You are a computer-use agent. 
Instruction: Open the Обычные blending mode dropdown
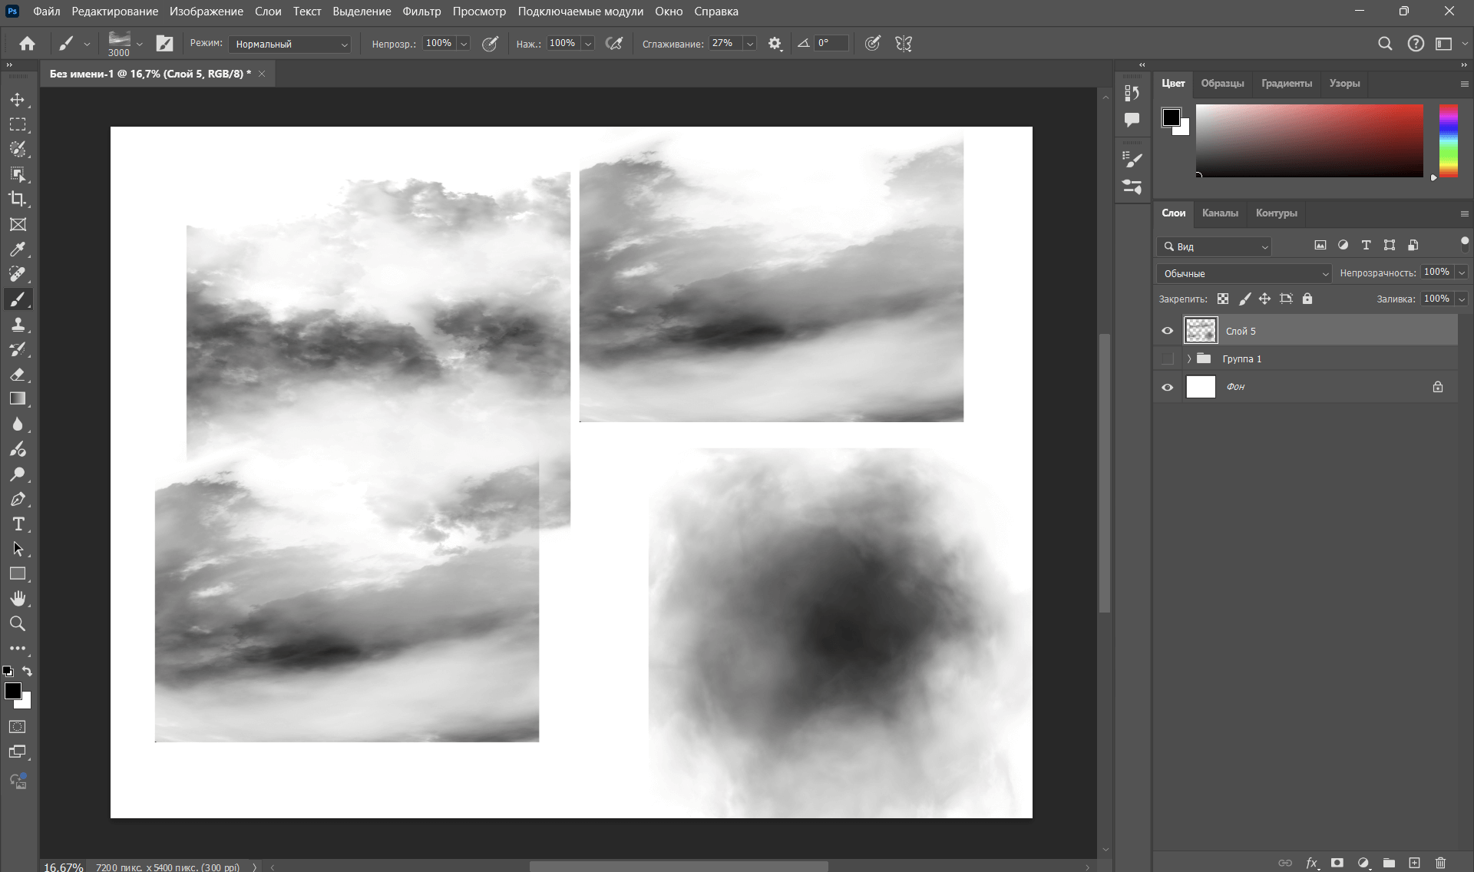(1244, 273)
